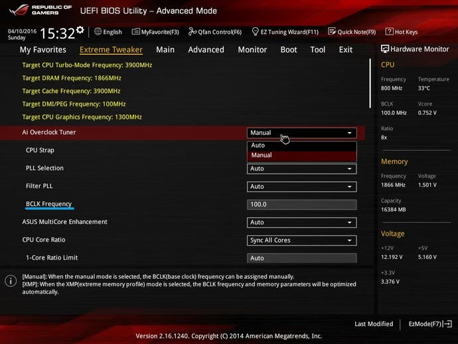Click the PLL Selection dropdown arrow
Screen dimensions: 458x344
[x=349, y=169]
